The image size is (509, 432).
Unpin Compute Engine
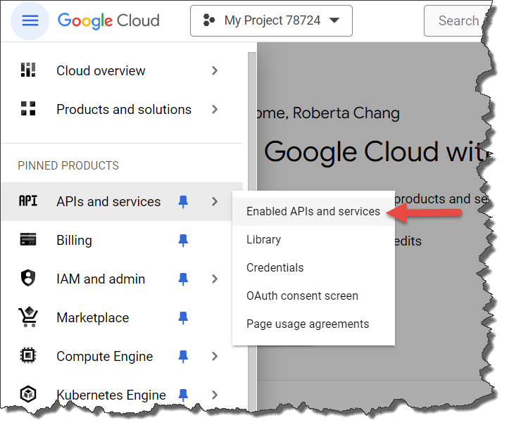183,357
